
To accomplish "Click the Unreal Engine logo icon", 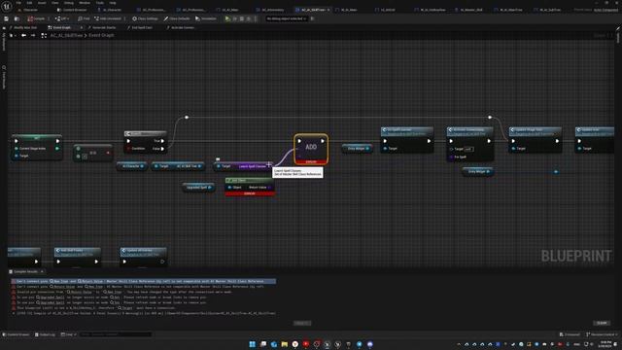I will pos(7,7).
